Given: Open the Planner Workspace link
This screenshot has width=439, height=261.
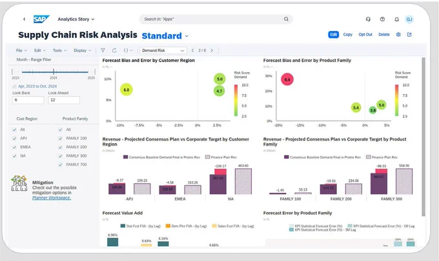Looking at the screenshot, I should click(x=52, y=198).
